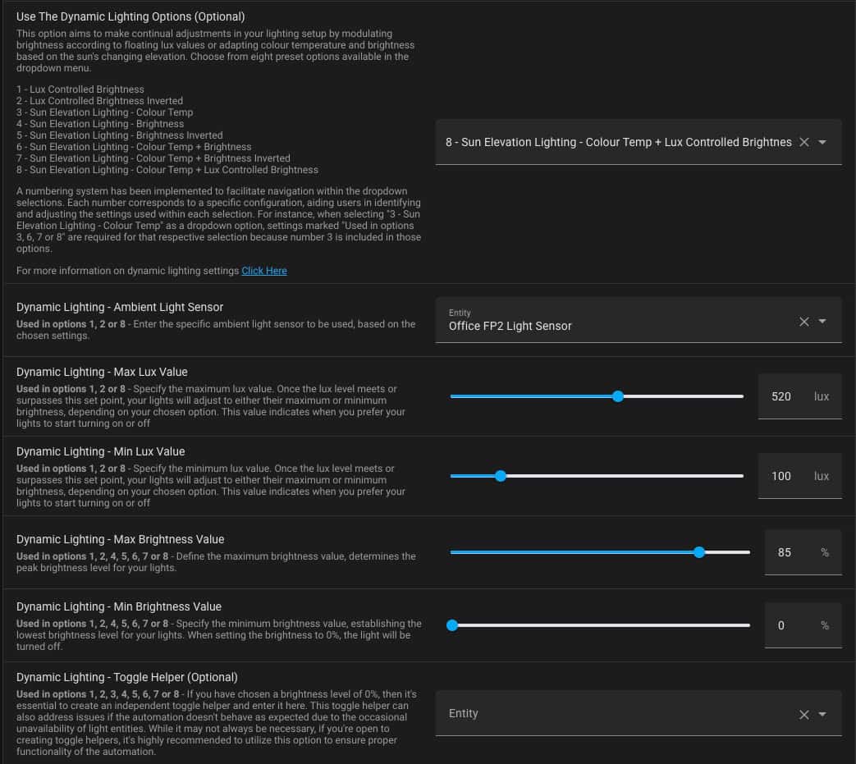Focus the Min Brightness 0 percent field
Screen dimensions: 856x764
[803, 625]
